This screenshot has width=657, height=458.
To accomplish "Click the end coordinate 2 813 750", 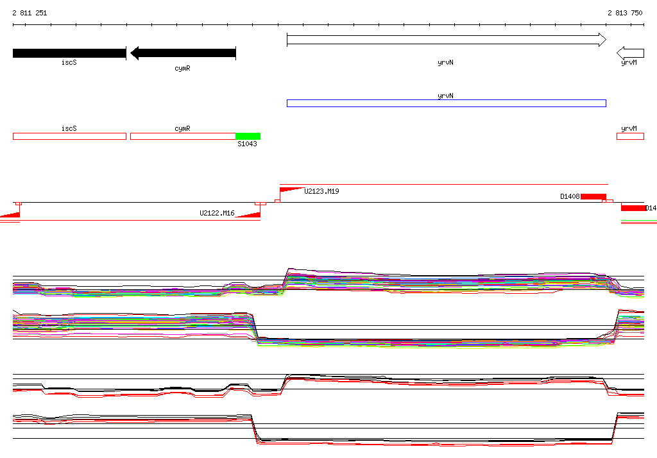I will coord(625,13).
